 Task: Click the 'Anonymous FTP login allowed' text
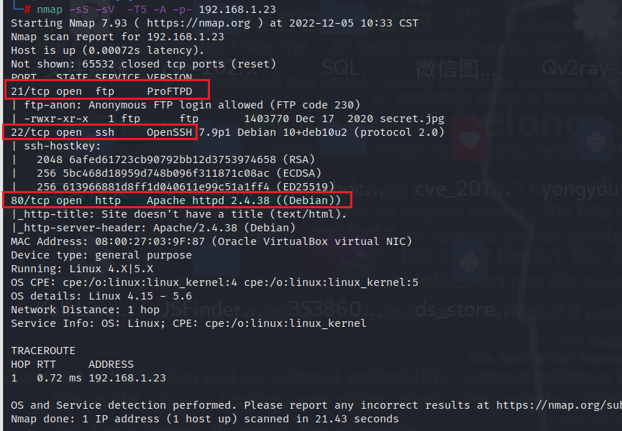pos(175,105)
